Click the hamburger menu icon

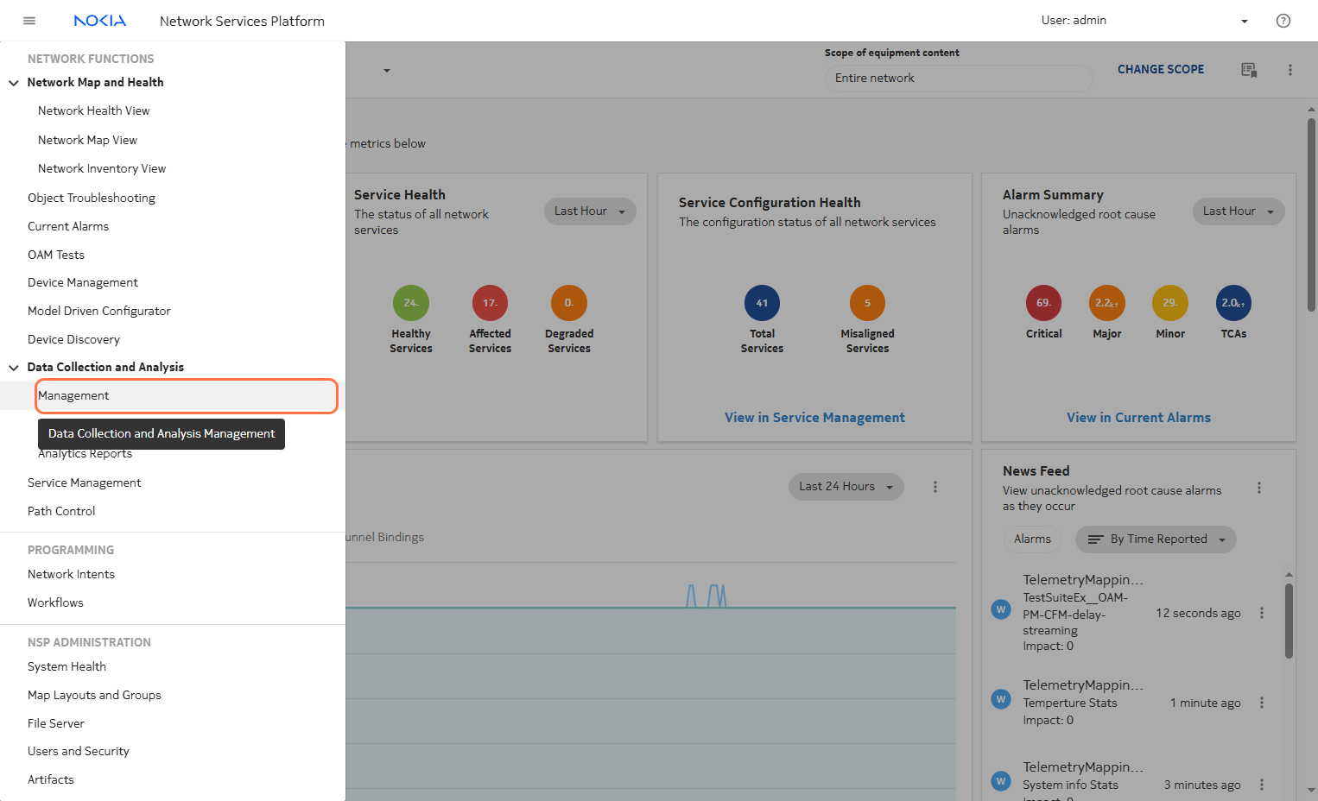[x=29, y=21]
